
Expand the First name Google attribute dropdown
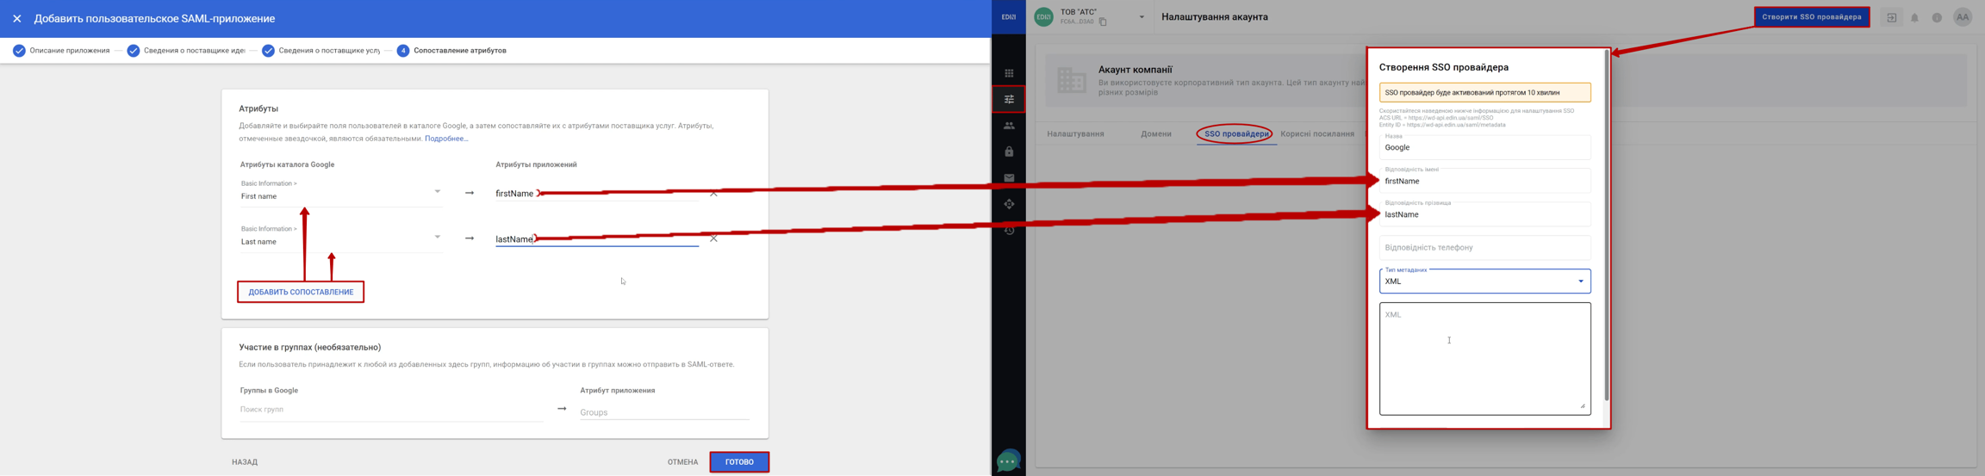438,191
